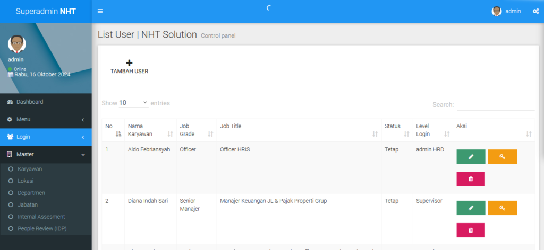This screenshot has height=250, width=544.
Task: Click the Search input field
Action: (495, 105)
